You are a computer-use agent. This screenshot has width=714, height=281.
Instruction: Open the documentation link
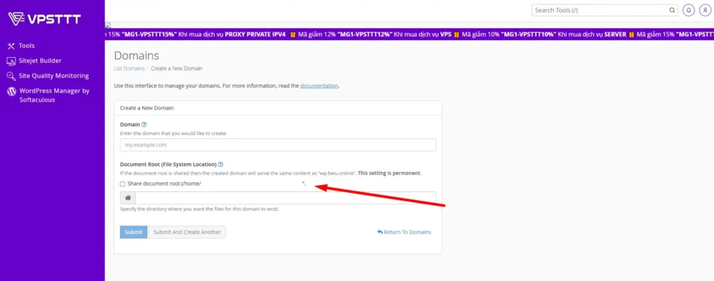pos(319,86)
